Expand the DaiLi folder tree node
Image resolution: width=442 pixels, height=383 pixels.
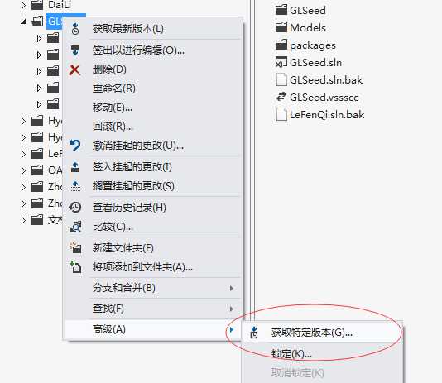click(23, 5)
